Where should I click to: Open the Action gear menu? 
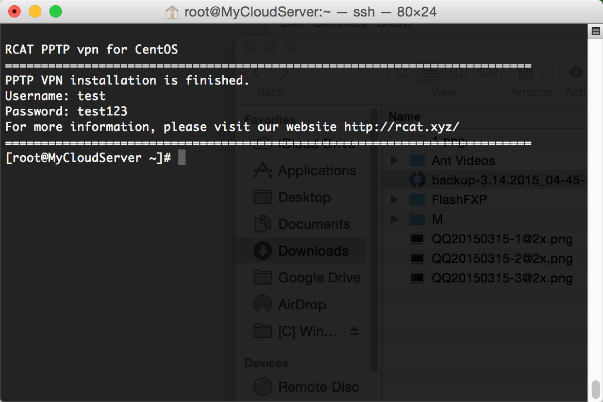(x=576, y=72)
